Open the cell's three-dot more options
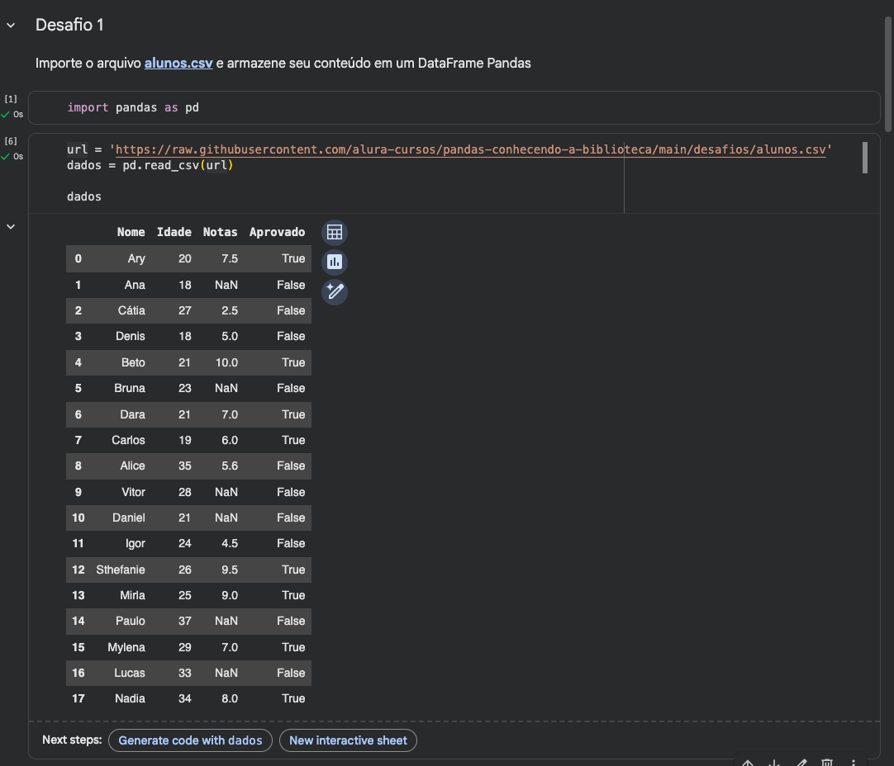Viewport: 894px width, 766px height. point(854,763)
